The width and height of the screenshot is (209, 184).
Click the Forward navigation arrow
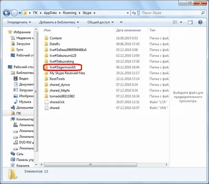tap(14, 13)
